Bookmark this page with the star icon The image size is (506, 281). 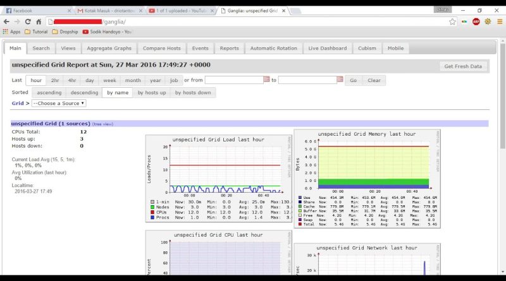(x=452, y=21)
